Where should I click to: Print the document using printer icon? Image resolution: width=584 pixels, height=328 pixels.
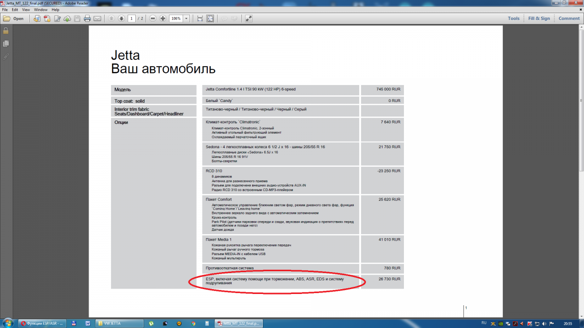coord(87,18)
